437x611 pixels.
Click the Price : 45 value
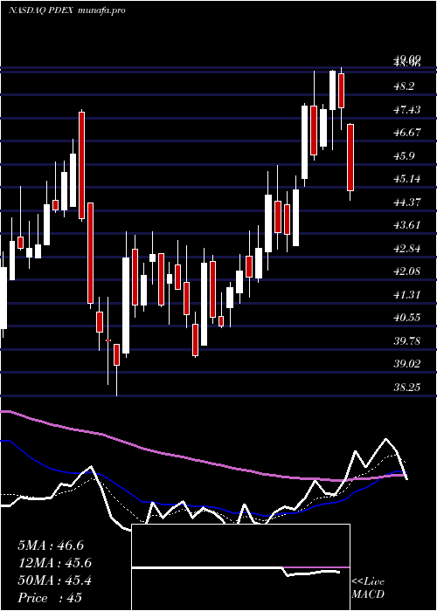tap(50, 598)
